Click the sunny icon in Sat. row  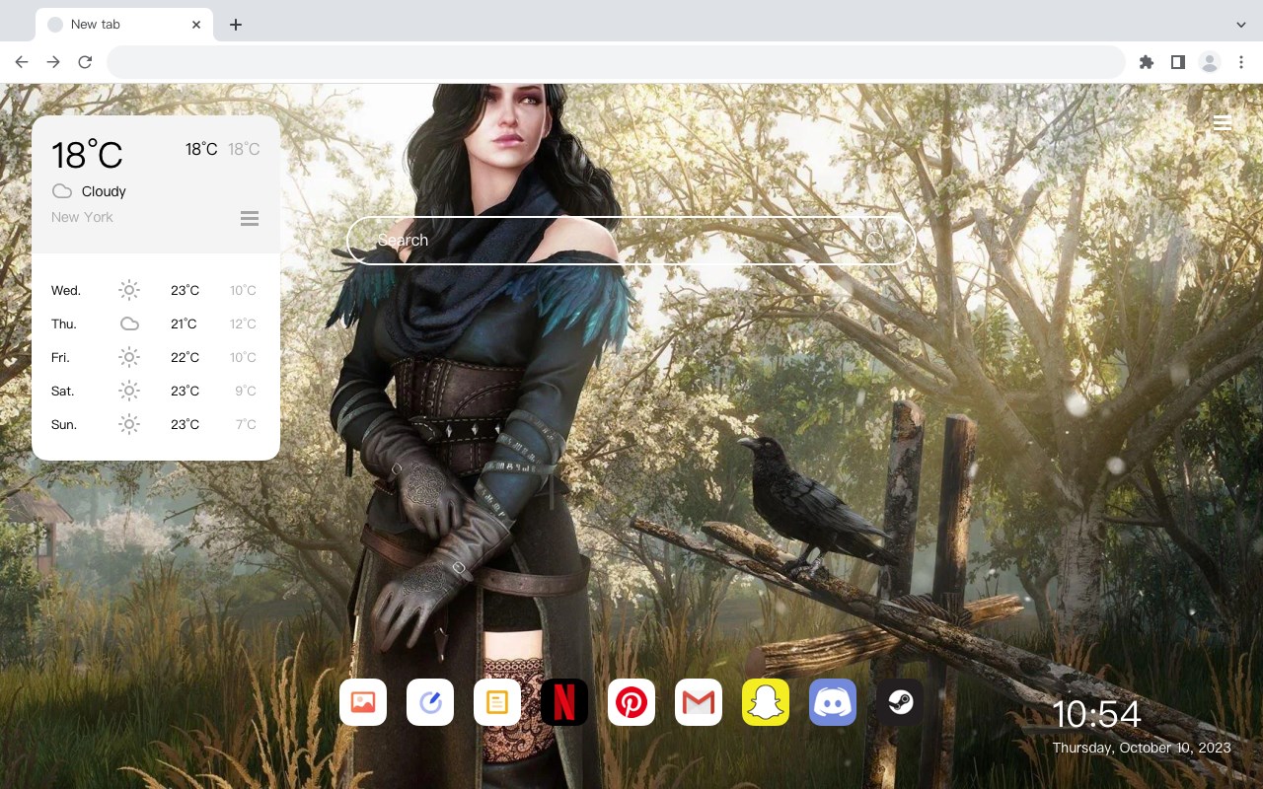pyautogui.click(x=129, y=391)
